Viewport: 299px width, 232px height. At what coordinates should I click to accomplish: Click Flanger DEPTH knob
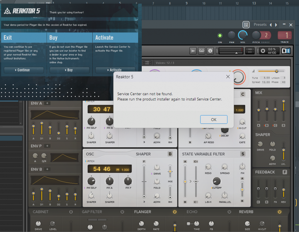pyautogui.click(x=141, y=223)
